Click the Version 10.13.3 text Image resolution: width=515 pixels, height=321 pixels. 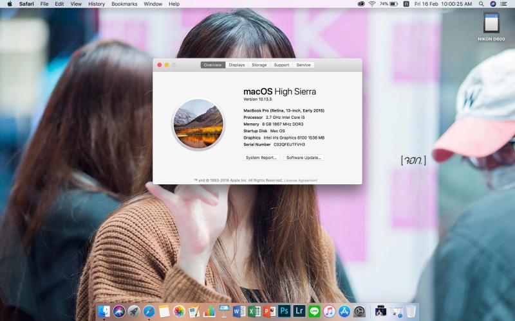[x=257, y=100]
